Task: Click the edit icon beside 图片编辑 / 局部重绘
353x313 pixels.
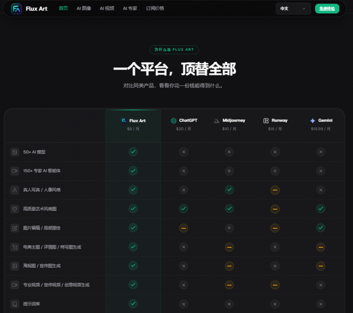Action: point(15,228)
